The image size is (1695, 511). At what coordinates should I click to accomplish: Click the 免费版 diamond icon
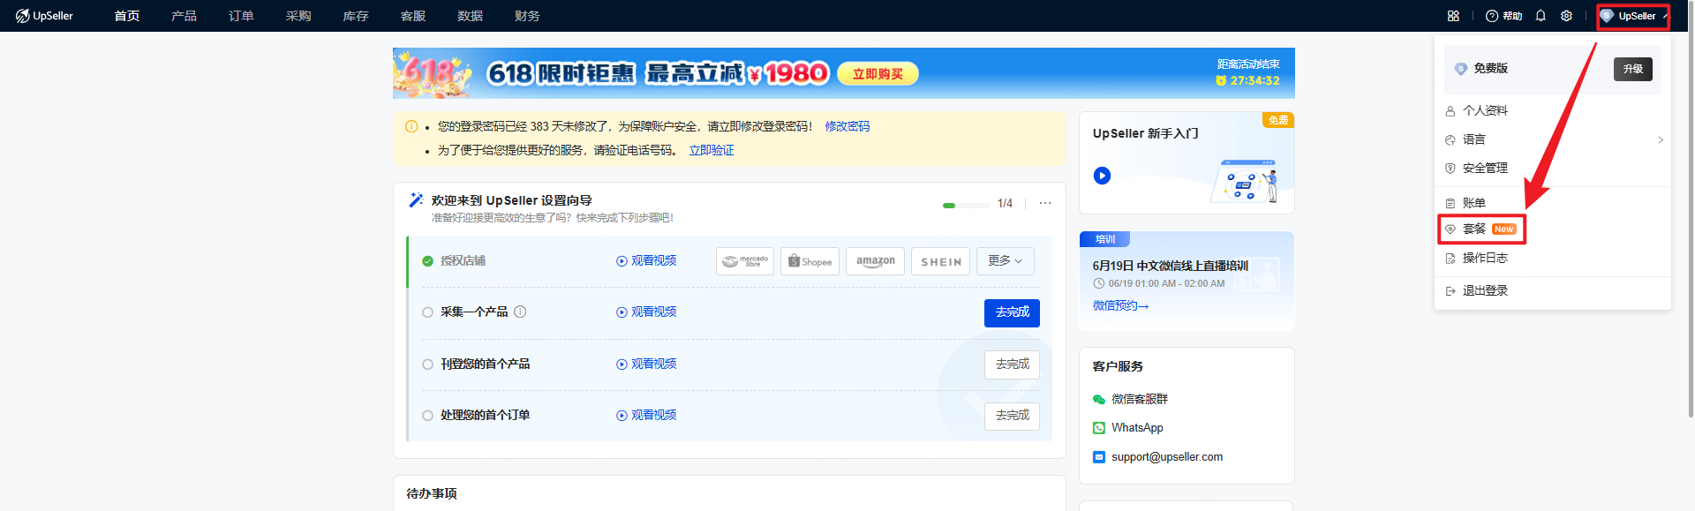[1460, 69]
